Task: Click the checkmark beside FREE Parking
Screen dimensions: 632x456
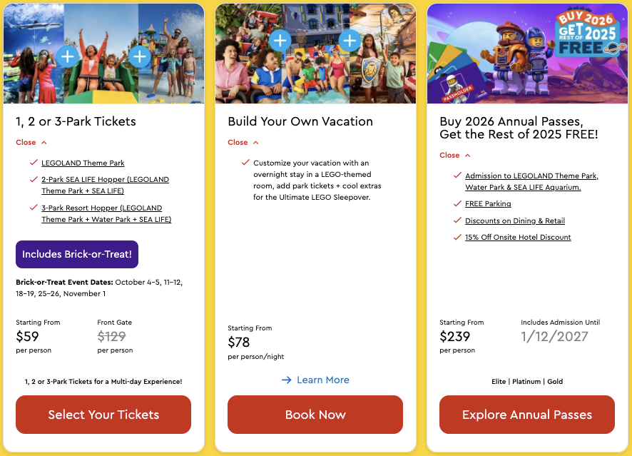Action: (457, 203)
